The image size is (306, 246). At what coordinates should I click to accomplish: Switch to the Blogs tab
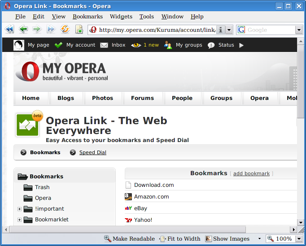tap(66, 98)
